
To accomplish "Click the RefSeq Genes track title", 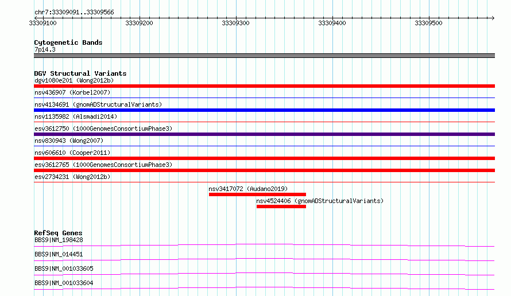I will [58, 233].
